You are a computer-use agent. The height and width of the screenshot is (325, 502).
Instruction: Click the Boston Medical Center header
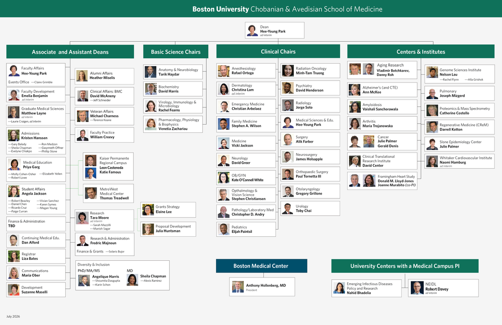tap(262, 266)
